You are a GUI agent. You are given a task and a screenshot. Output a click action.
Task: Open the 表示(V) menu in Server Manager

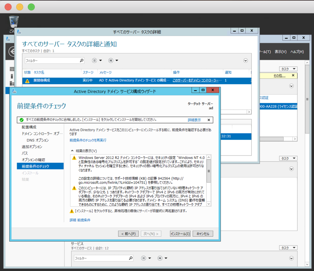tap(280, 52)
